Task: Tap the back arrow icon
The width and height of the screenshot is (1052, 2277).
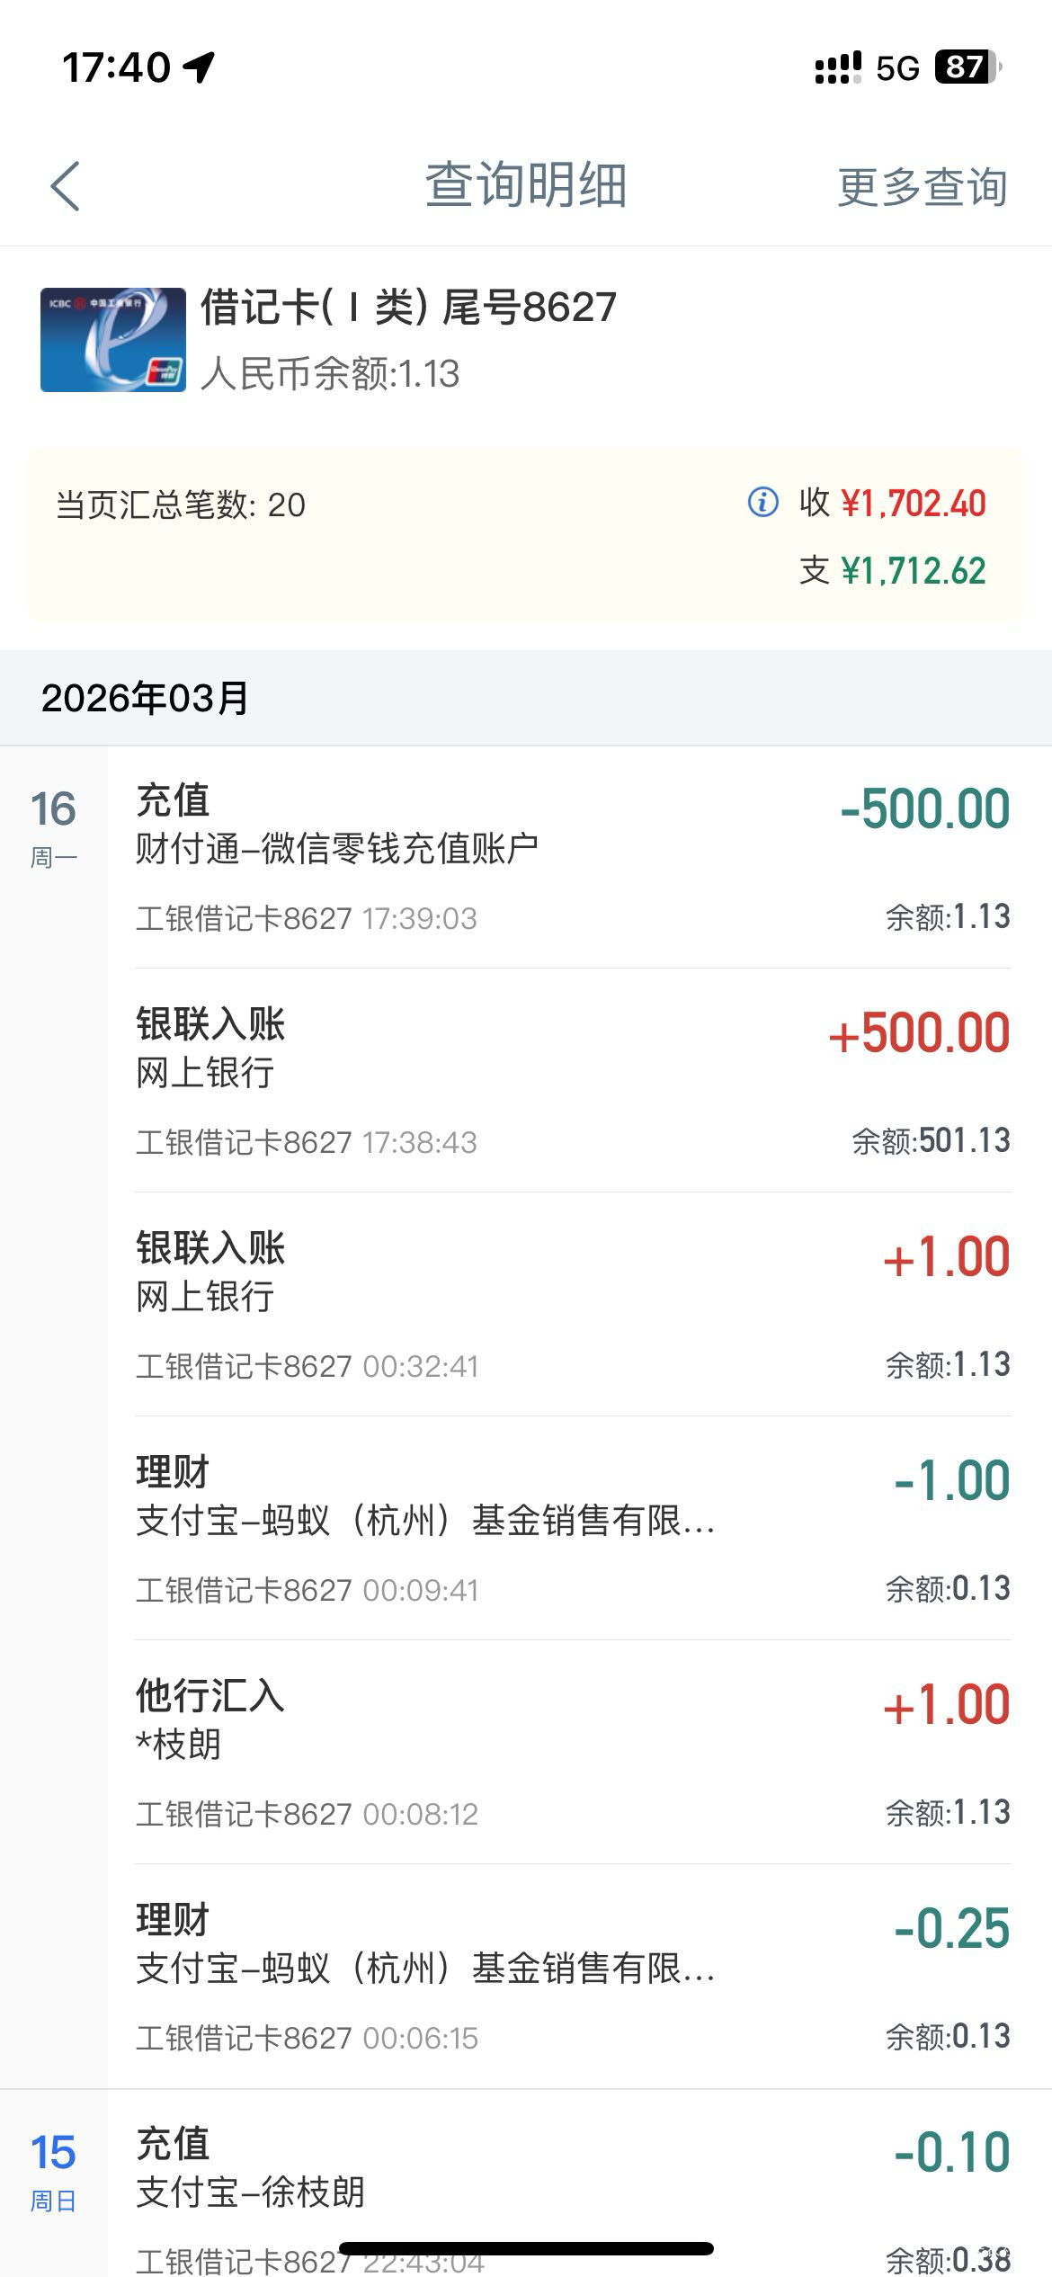Action: pyautogui.click(x=66, y=186)
